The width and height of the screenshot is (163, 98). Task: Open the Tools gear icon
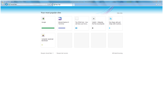pyautogui.click(x=161, y=4)
